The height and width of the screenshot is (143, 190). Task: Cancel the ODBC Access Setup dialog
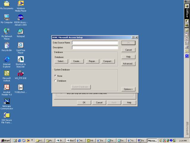pos(128,50)
